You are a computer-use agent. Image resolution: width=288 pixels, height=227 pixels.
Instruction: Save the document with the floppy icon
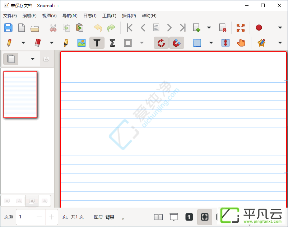[8, 28]
